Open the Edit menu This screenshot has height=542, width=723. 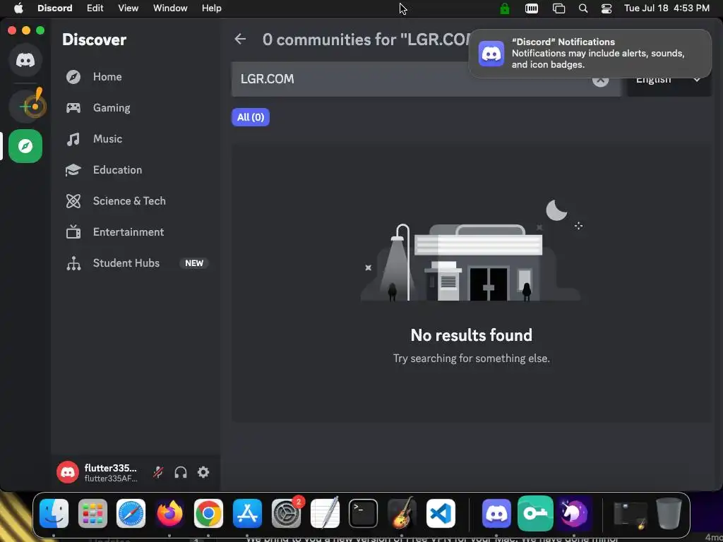point(95,8)
